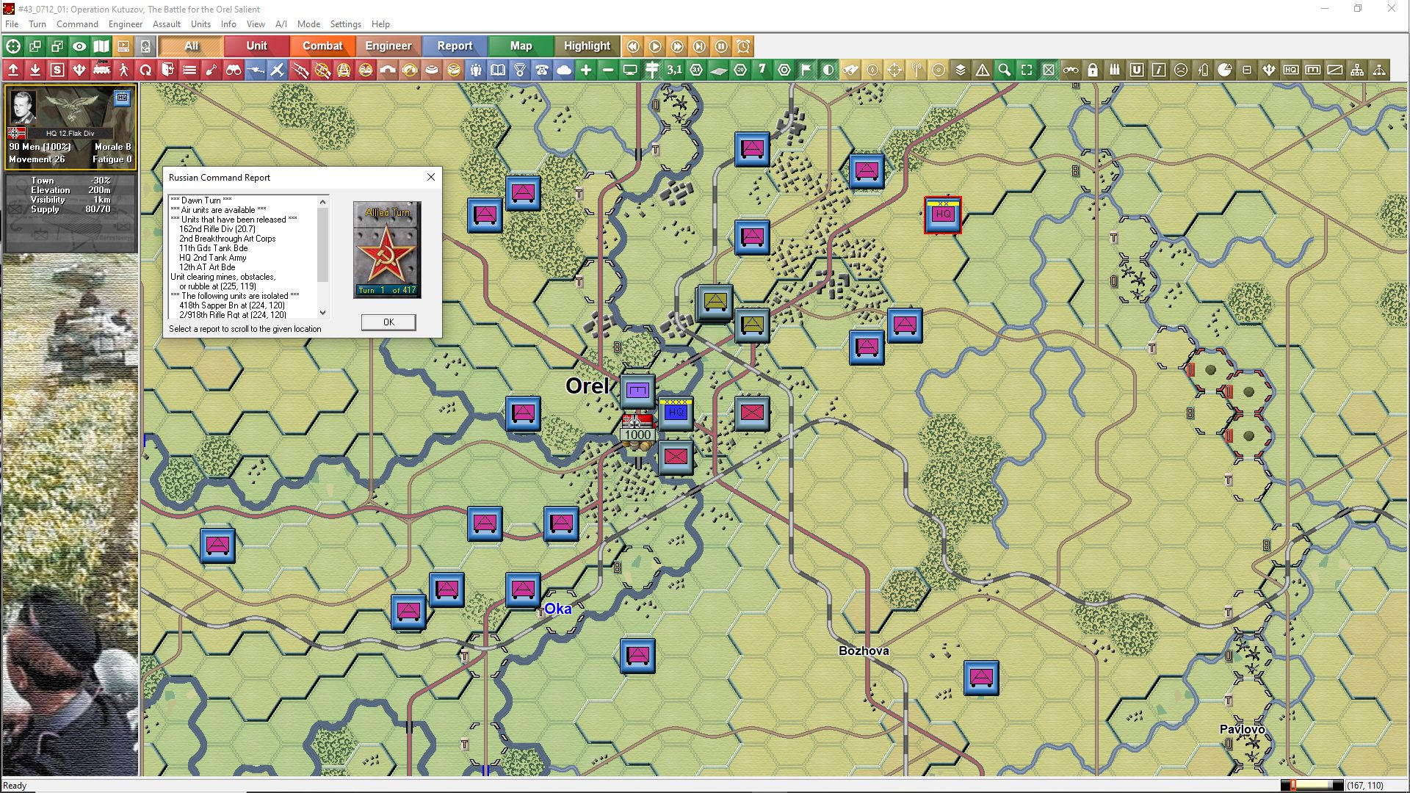Click the padlock lock units icon
This screenshot has width=1410, height=793.
(1092, 70)
